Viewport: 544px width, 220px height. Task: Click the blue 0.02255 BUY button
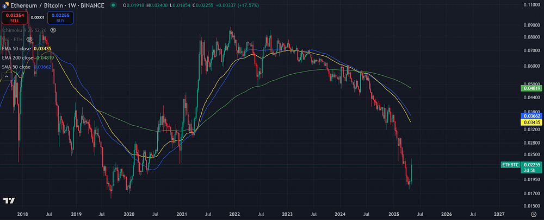(x=60, y=18)
